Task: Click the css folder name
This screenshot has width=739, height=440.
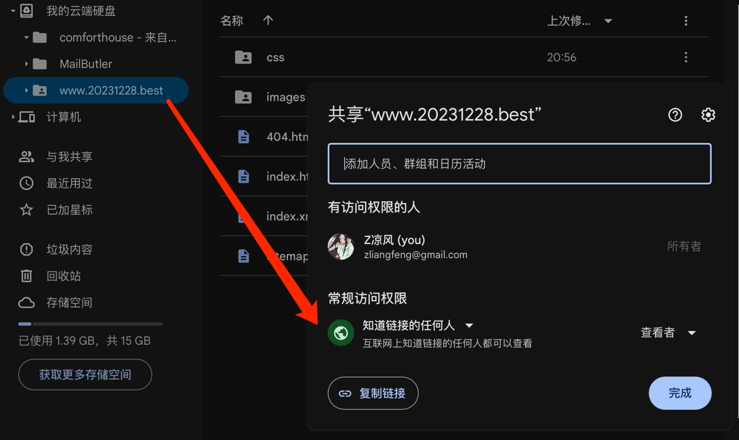Action: pos(275,57)
